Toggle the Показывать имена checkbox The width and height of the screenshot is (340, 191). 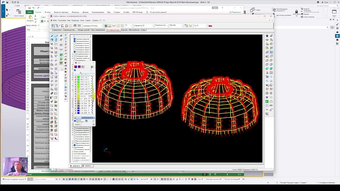tap(75, 52)
